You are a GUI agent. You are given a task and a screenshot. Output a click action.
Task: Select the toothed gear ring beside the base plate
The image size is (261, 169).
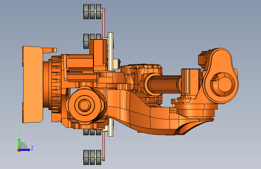coord(56,84)
